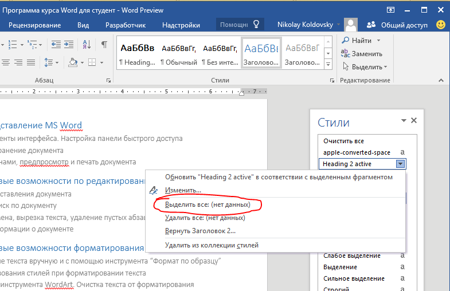
Task: Apply the Обычный style from gallery
Action: pos(178,54)
